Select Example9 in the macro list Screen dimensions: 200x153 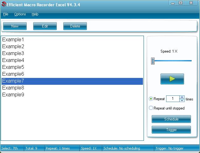(72, 95)
